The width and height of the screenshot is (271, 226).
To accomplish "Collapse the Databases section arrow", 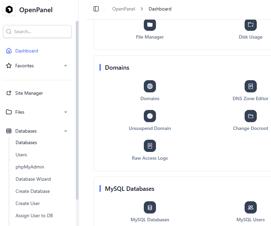I will (x=66, y=131).
